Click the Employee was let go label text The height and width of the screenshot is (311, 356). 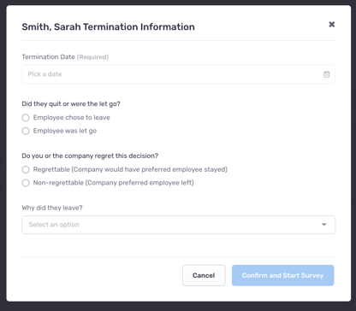coord(65,131)
